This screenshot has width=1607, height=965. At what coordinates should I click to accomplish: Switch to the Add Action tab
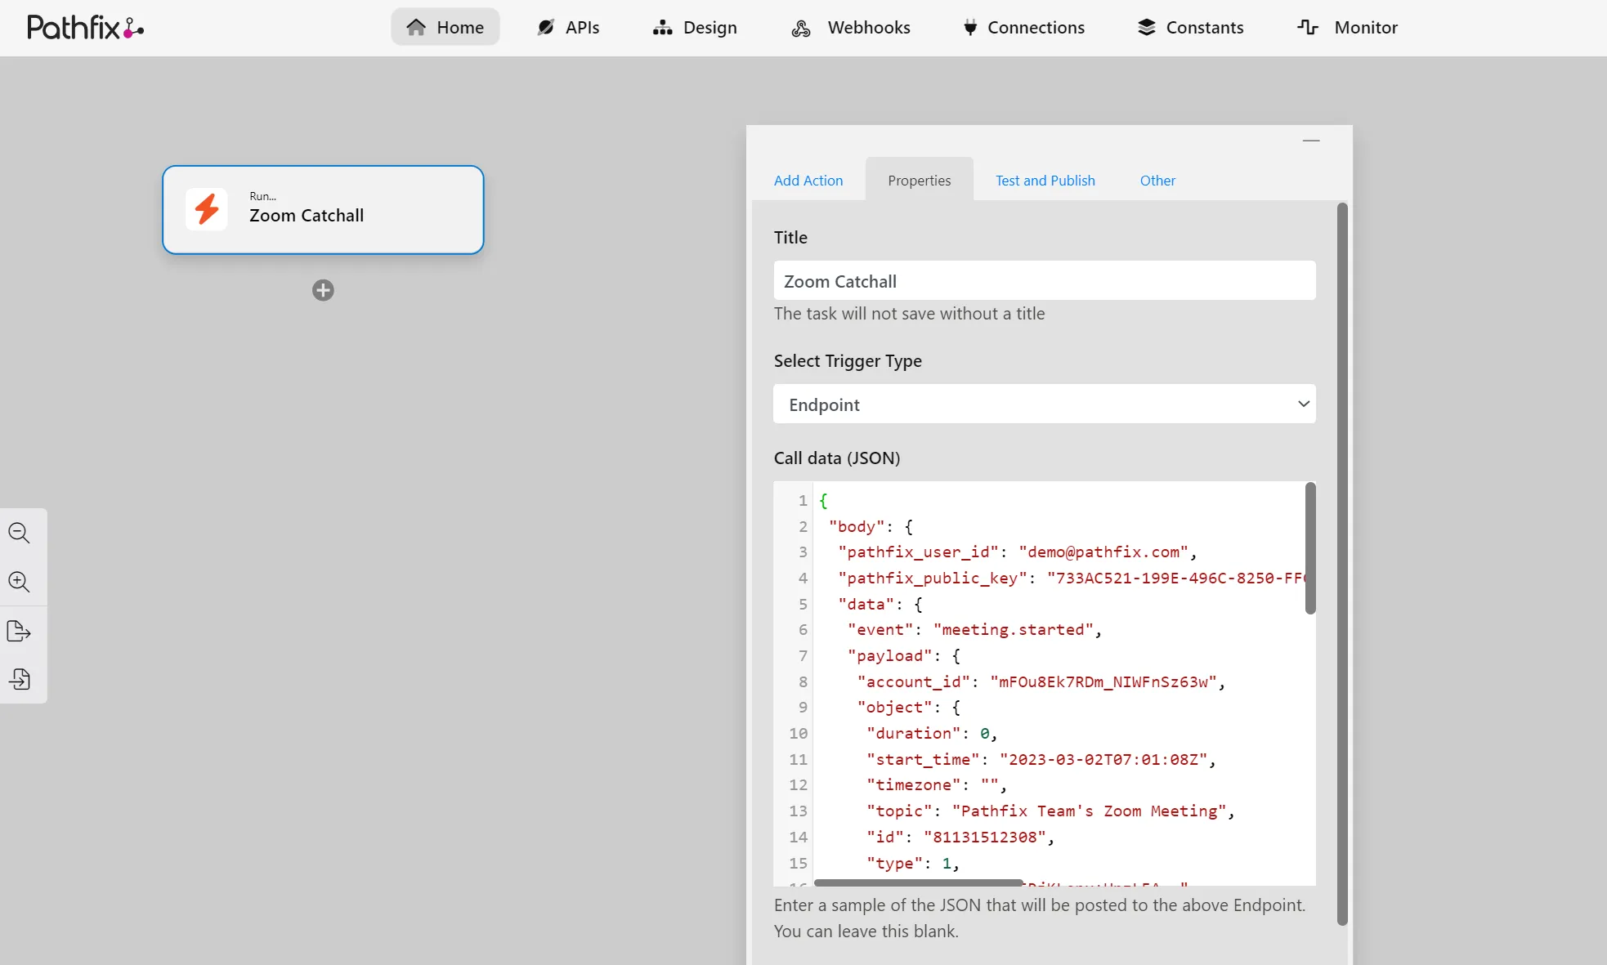click(x=808, y=181)
